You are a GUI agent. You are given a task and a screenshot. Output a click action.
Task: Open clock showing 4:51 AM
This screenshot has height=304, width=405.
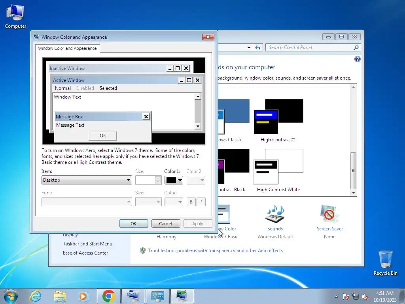tap(385, 296)
